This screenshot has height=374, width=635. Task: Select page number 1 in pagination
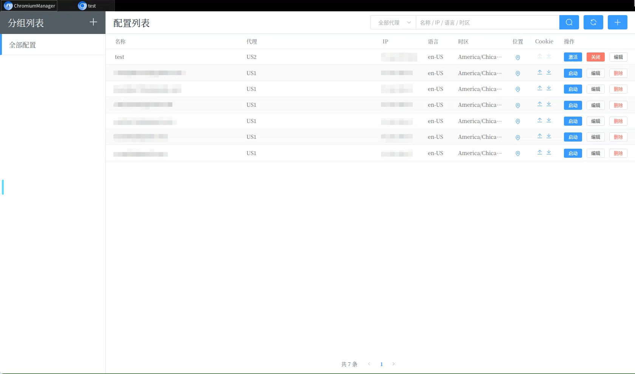tap(381, 364)
